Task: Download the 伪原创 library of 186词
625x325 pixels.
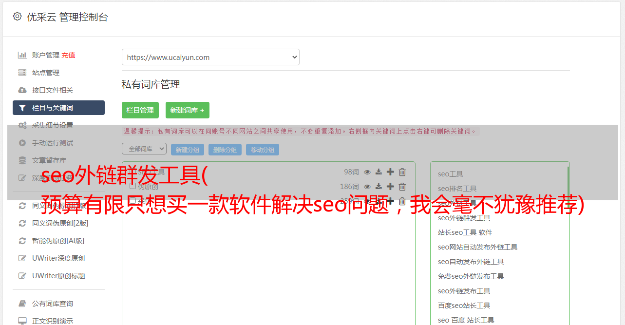Action: (x=379, y=187)
